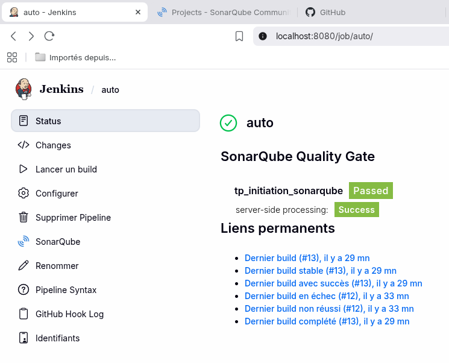This screenshot has width=449, height=363.
Task: Open Pipeline Syntax in the sidebar
Action: tap(105, 289)
